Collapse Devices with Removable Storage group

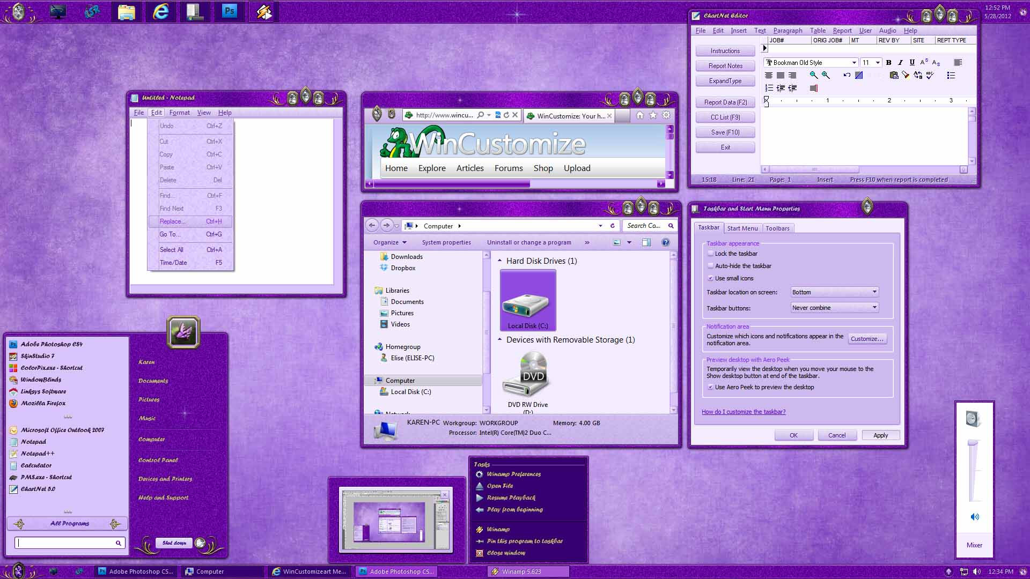coord(500,340)
